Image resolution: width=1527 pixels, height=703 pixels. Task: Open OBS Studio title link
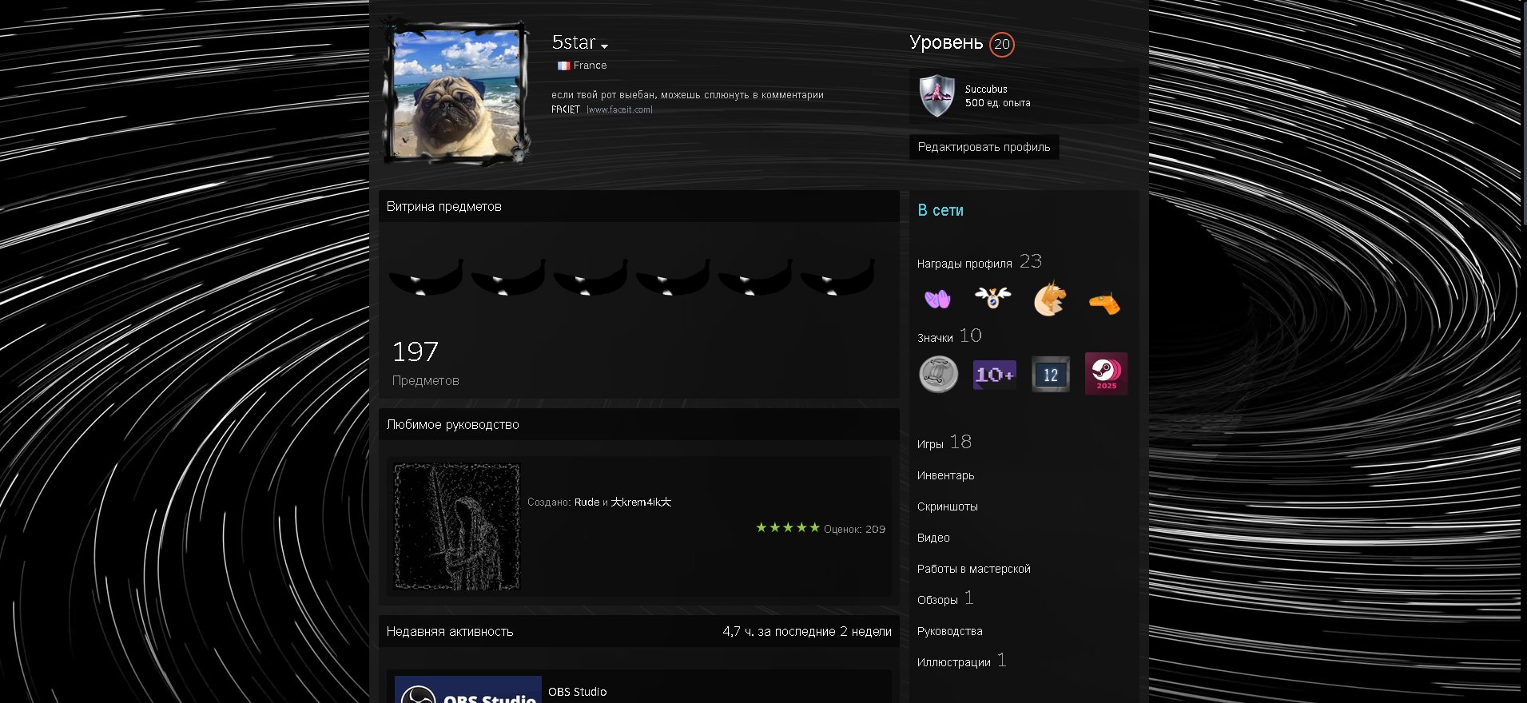tap(577, 692)
